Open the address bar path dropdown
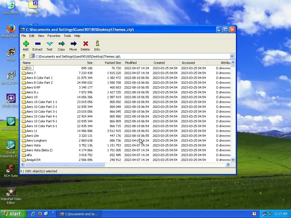The width and height of the screenshot is (291, 218). pyautogui.click(x=232, y=56)
